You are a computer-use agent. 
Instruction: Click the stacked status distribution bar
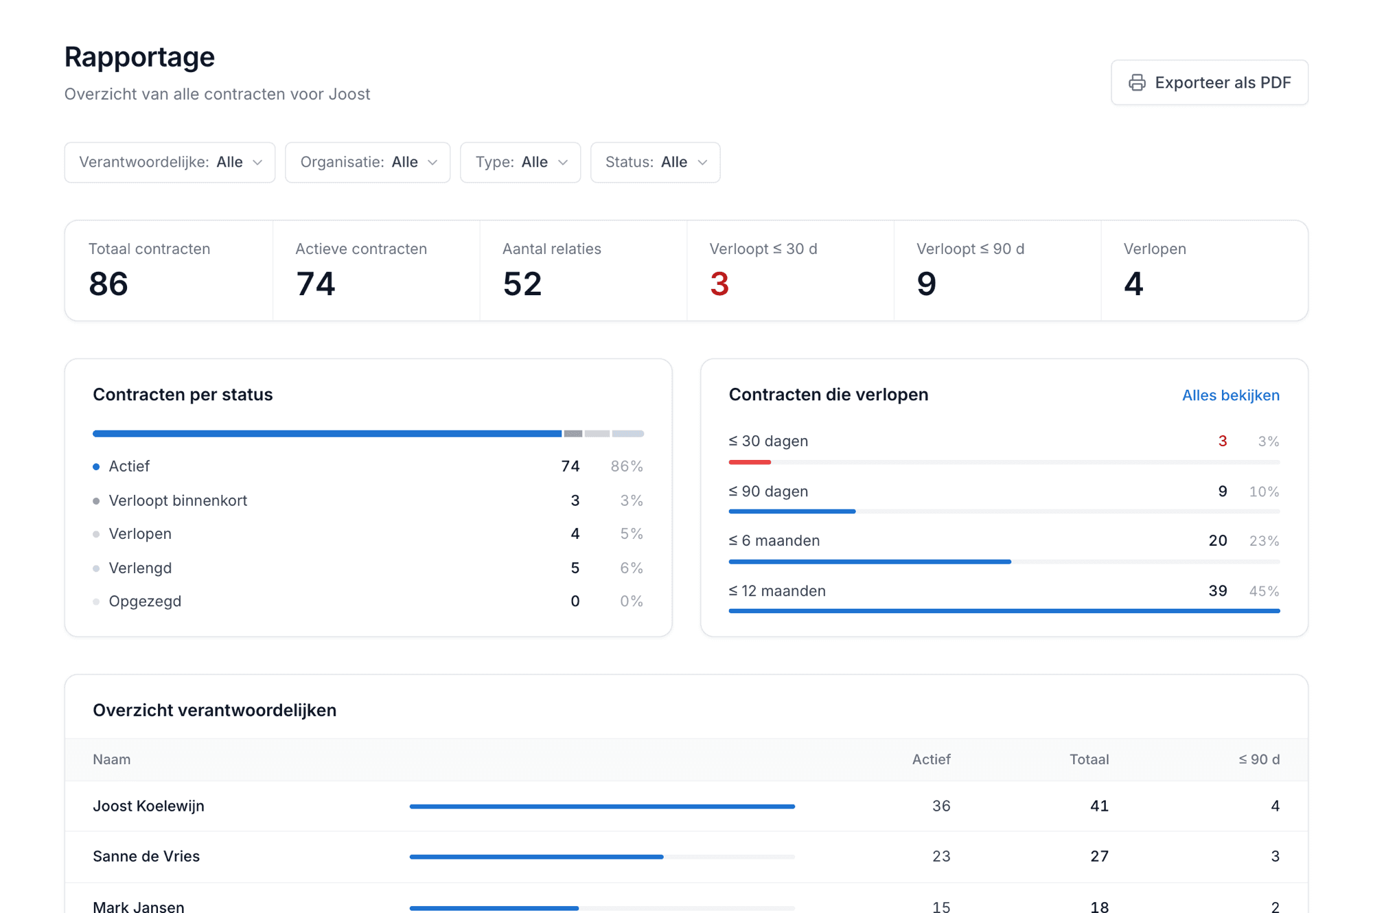tap(368, 434)
